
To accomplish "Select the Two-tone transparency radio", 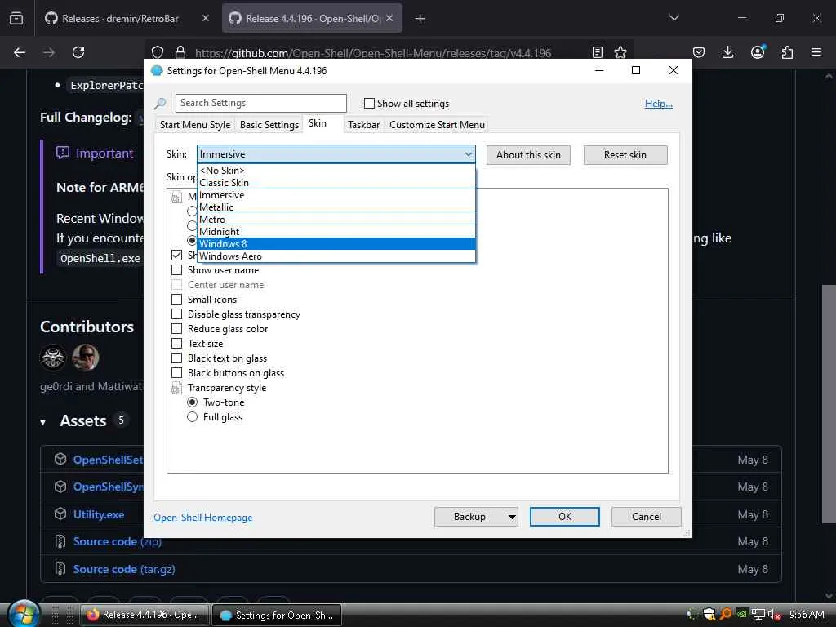I will (193, 402).
